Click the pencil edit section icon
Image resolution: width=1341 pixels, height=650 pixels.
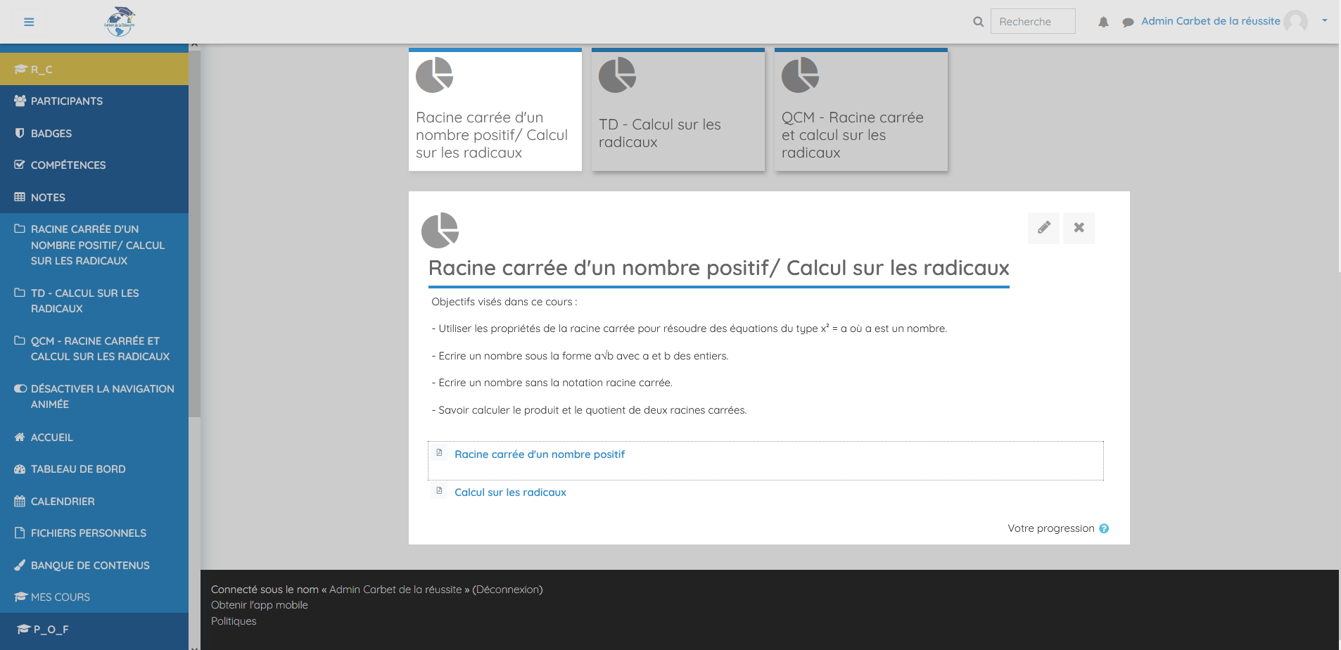[x=1043, y=228]
